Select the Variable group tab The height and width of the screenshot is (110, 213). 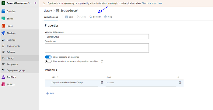point(51,17)
